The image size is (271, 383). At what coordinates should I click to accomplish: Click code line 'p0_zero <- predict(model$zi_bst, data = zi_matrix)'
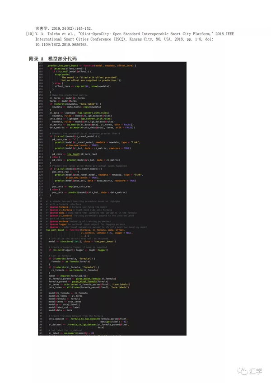86,160
